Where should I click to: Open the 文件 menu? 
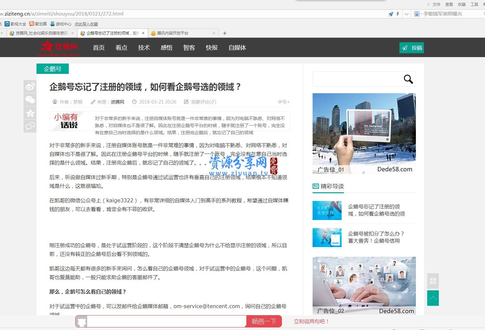[437, 4]
